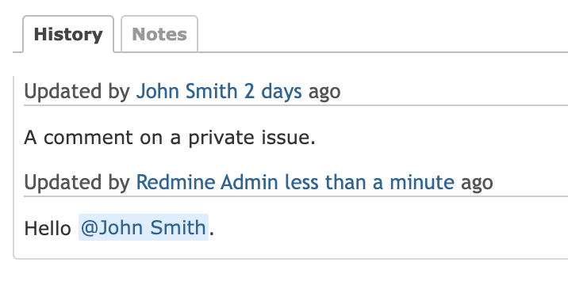This screenshot has width=568, height=285.
Task: Click the separator line below Redmine Admin's header
Action: (296, 196)
